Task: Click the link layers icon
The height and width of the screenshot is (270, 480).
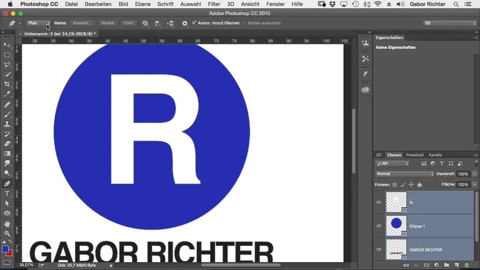Action: [406, 265]
